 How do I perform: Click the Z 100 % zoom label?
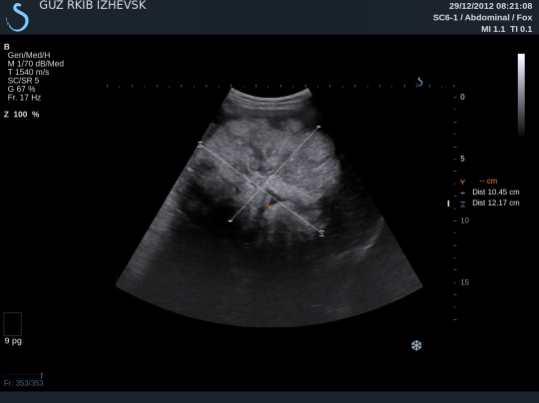pos(21,115)
